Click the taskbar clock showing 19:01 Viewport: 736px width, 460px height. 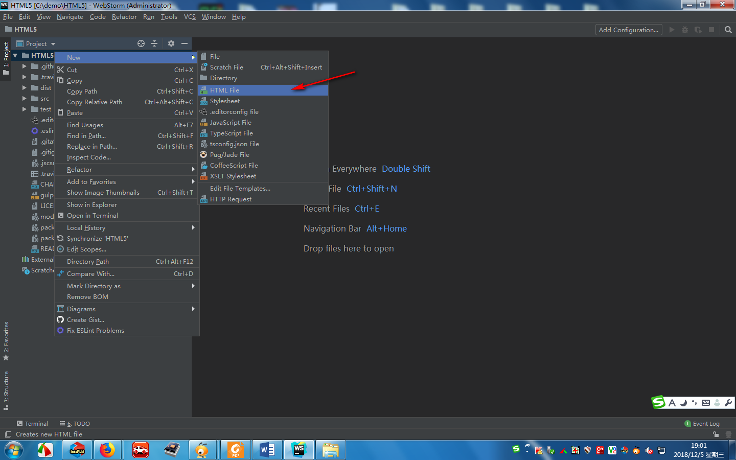pos(699,446)
